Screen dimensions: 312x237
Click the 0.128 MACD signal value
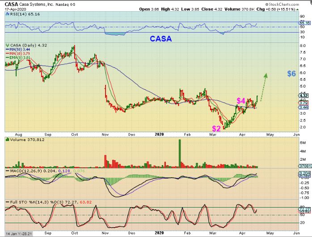point(64,171)
